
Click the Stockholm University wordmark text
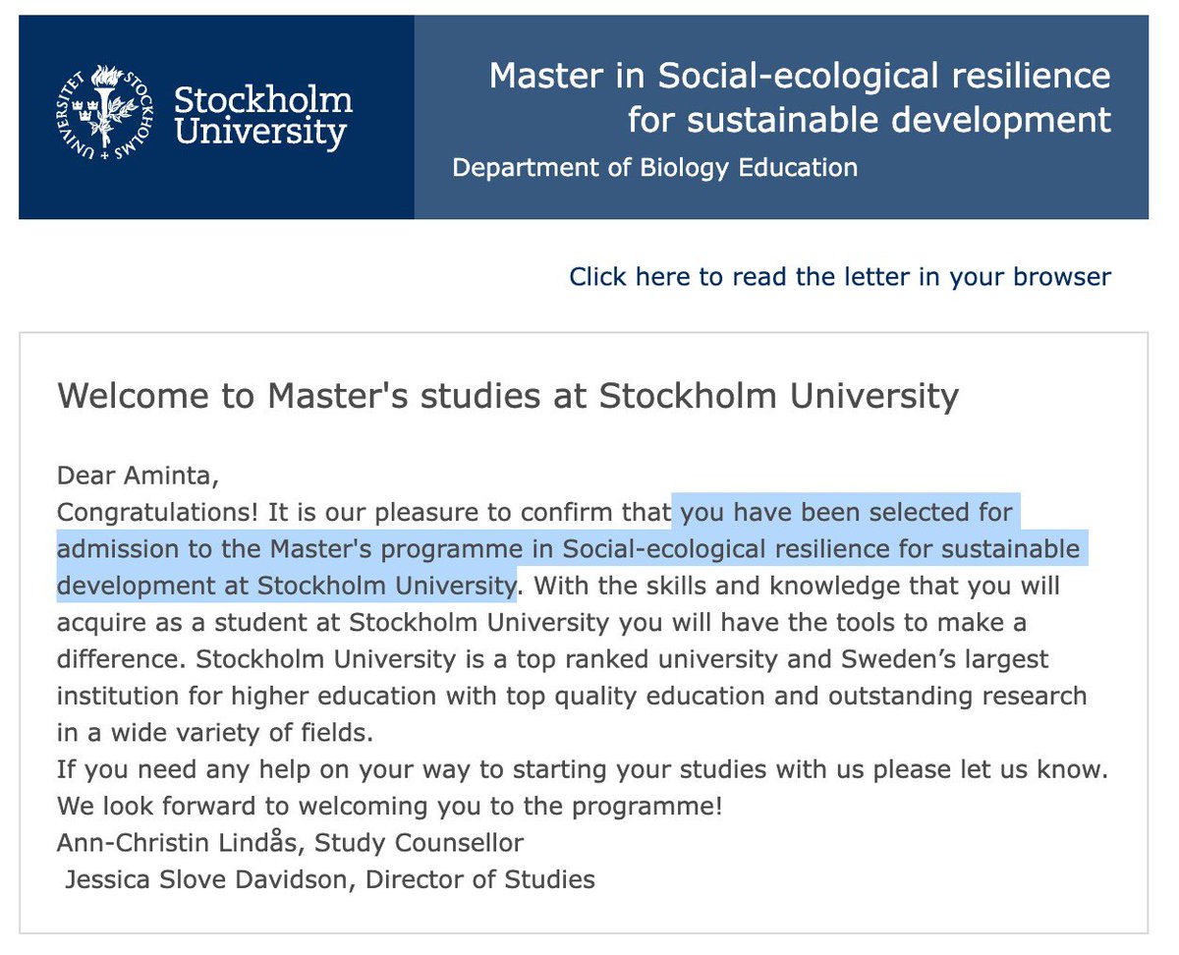point(262,116)
